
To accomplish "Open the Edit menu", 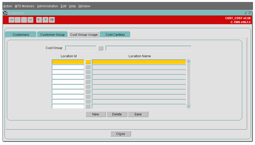I will coord(63,6).
